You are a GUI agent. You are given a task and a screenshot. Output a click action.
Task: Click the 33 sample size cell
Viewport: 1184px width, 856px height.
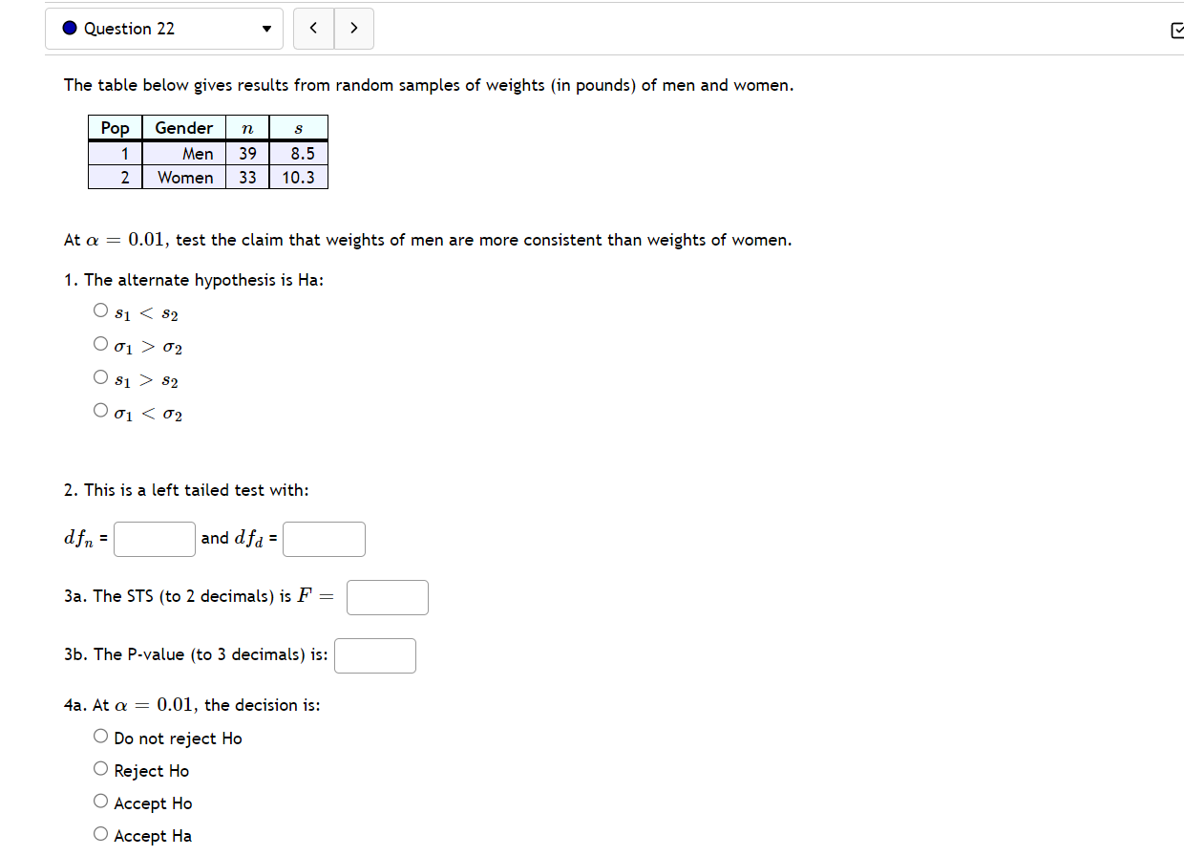(248, 178)
